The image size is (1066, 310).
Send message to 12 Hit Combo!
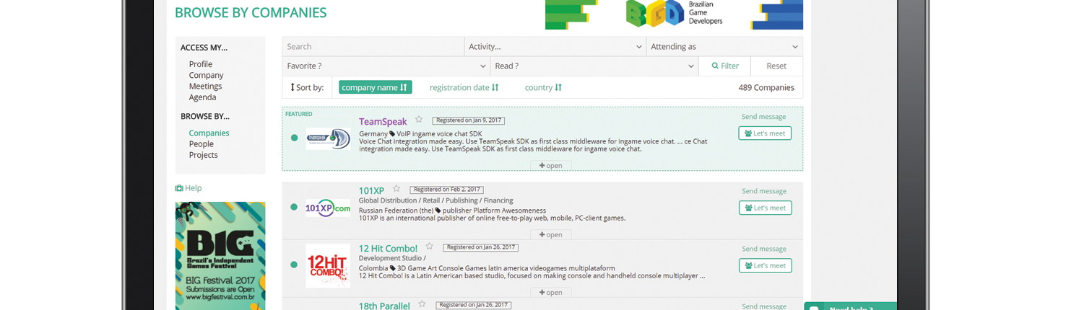coord(763,249)
